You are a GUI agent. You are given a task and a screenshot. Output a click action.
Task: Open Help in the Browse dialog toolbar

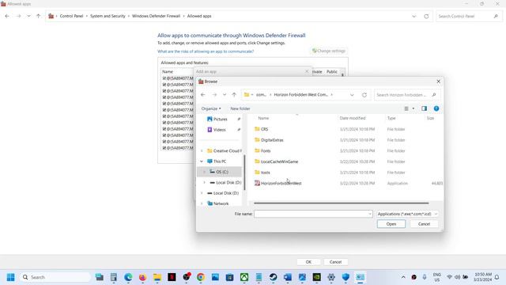tap(436, 108)
